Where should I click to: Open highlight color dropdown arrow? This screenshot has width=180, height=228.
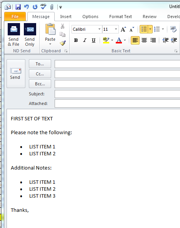pyautogui.click(x=112, y=40)
